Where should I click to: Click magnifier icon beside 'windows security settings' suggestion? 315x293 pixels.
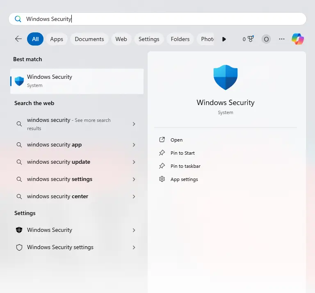19,179
